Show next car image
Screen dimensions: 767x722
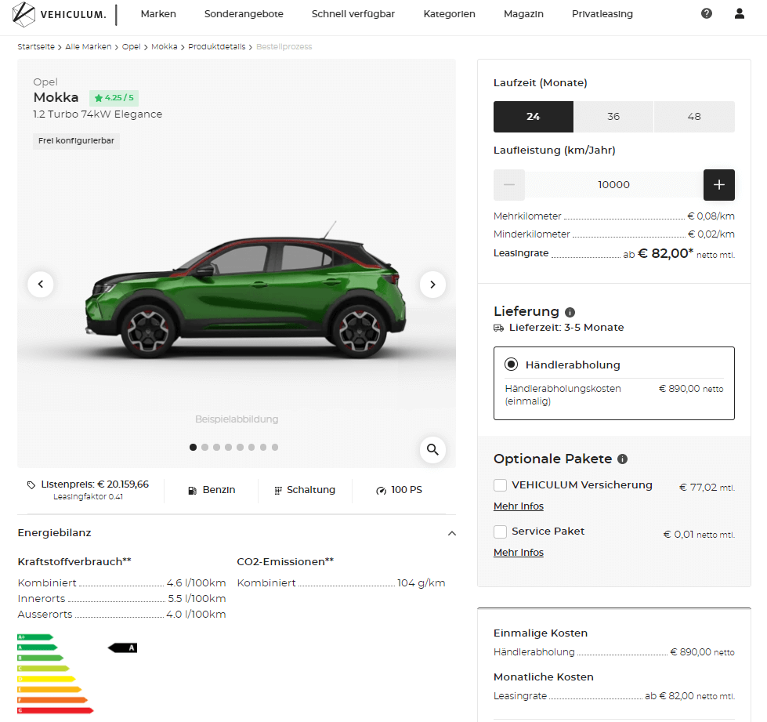pyautogui.click(x=432, y=284)
